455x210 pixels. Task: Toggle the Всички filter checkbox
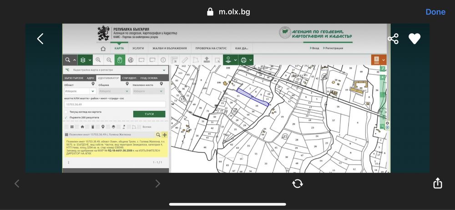139,127
